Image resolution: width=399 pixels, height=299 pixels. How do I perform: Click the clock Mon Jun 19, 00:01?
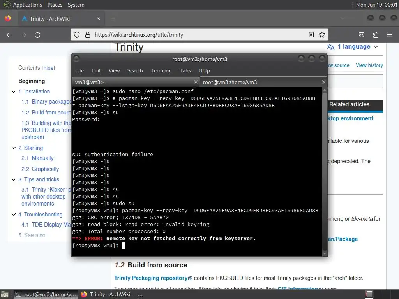[x=376, y=5]
